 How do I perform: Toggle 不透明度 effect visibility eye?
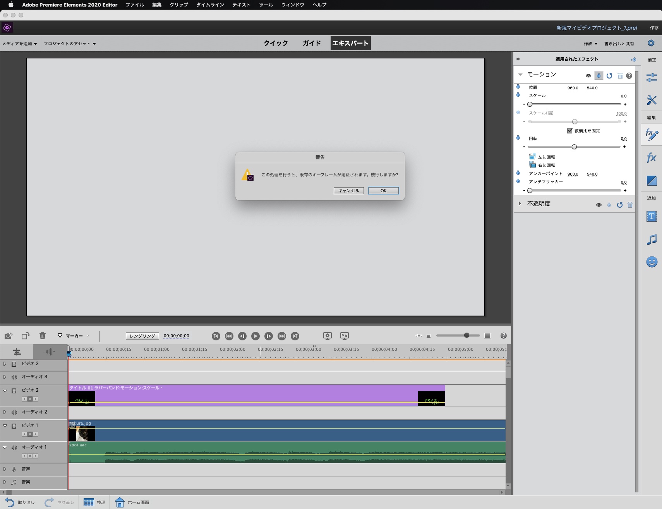(599, 205)
